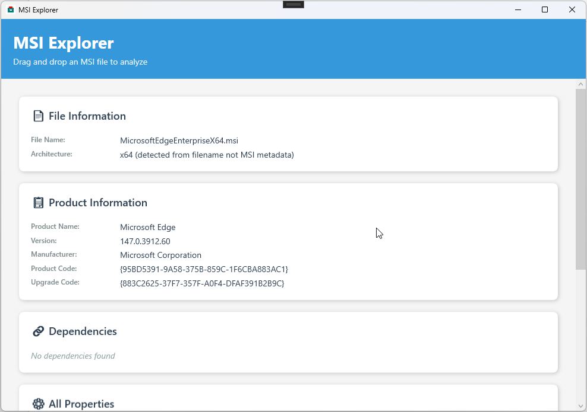
Task: Click the All Properties heading
Action: (81, 404)
